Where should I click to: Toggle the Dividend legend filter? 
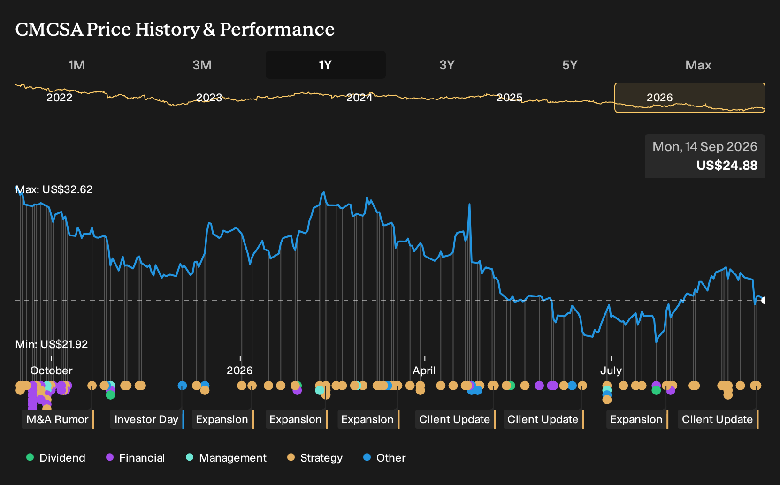click(56, 458)
